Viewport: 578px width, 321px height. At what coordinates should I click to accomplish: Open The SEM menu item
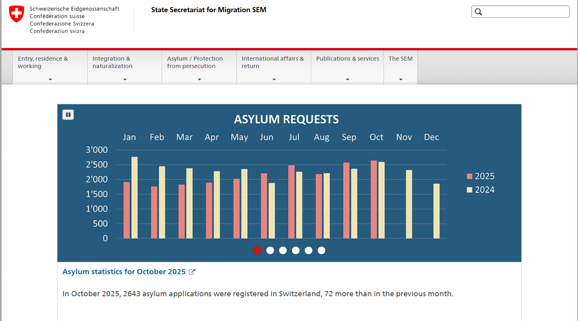point(401,59)
